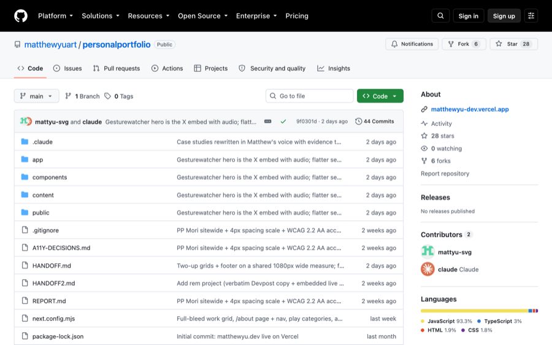Fork the repository
The width and height of the screenshot is (552, 345).
tap(464, 44)
